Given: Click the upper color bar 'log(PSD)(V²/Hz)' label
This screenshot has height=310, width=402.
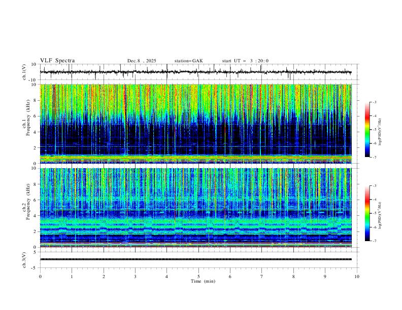Looking at the screenshot, I should point(380,132).
